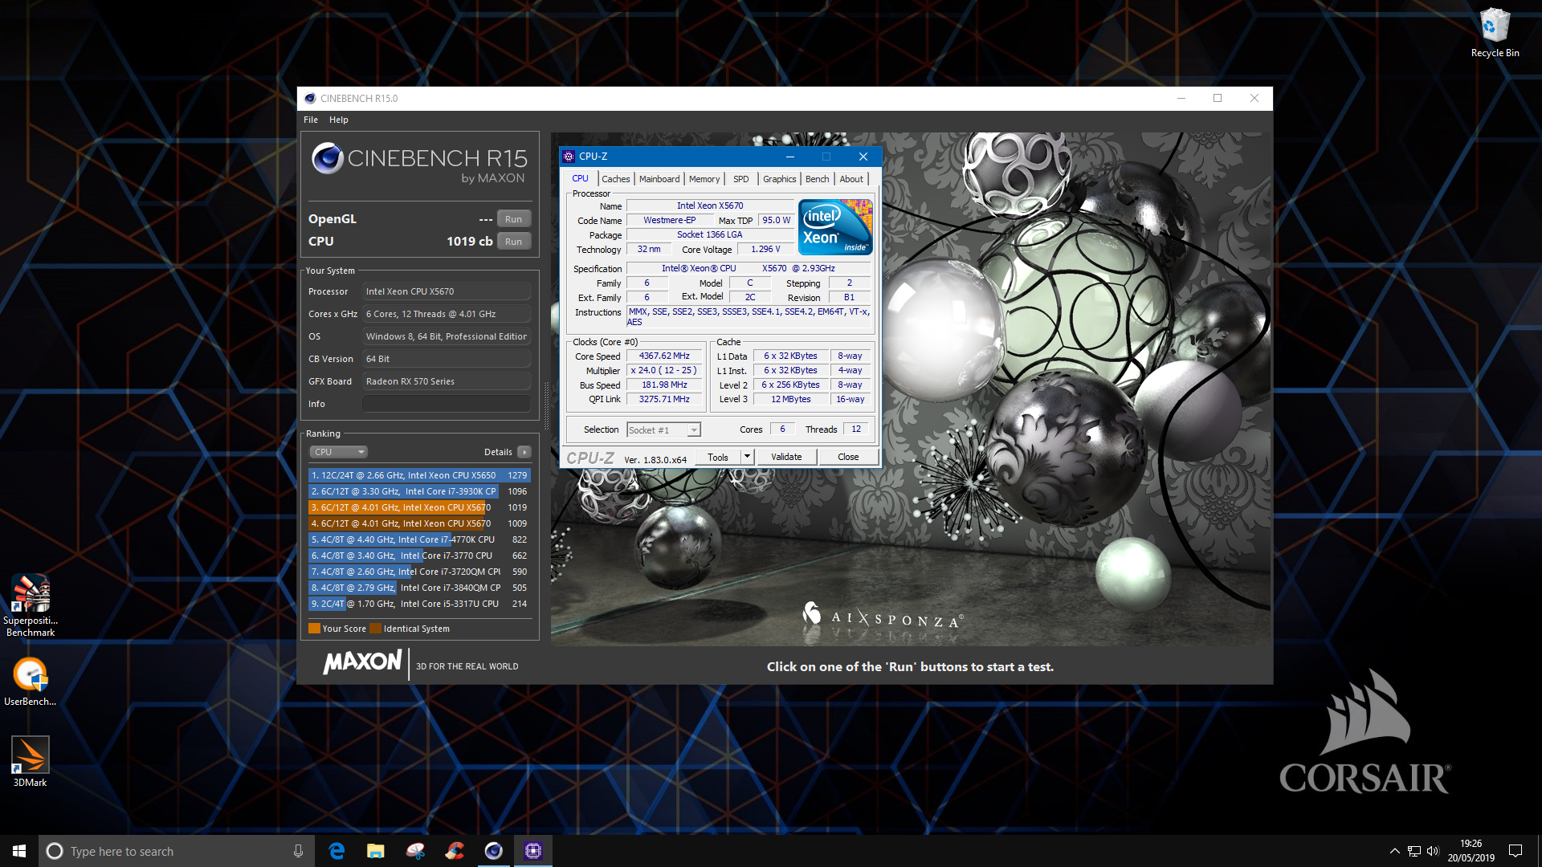1542x867 pixels.
Task: Minimize the CPU-Z window
Action: point(789,157)
